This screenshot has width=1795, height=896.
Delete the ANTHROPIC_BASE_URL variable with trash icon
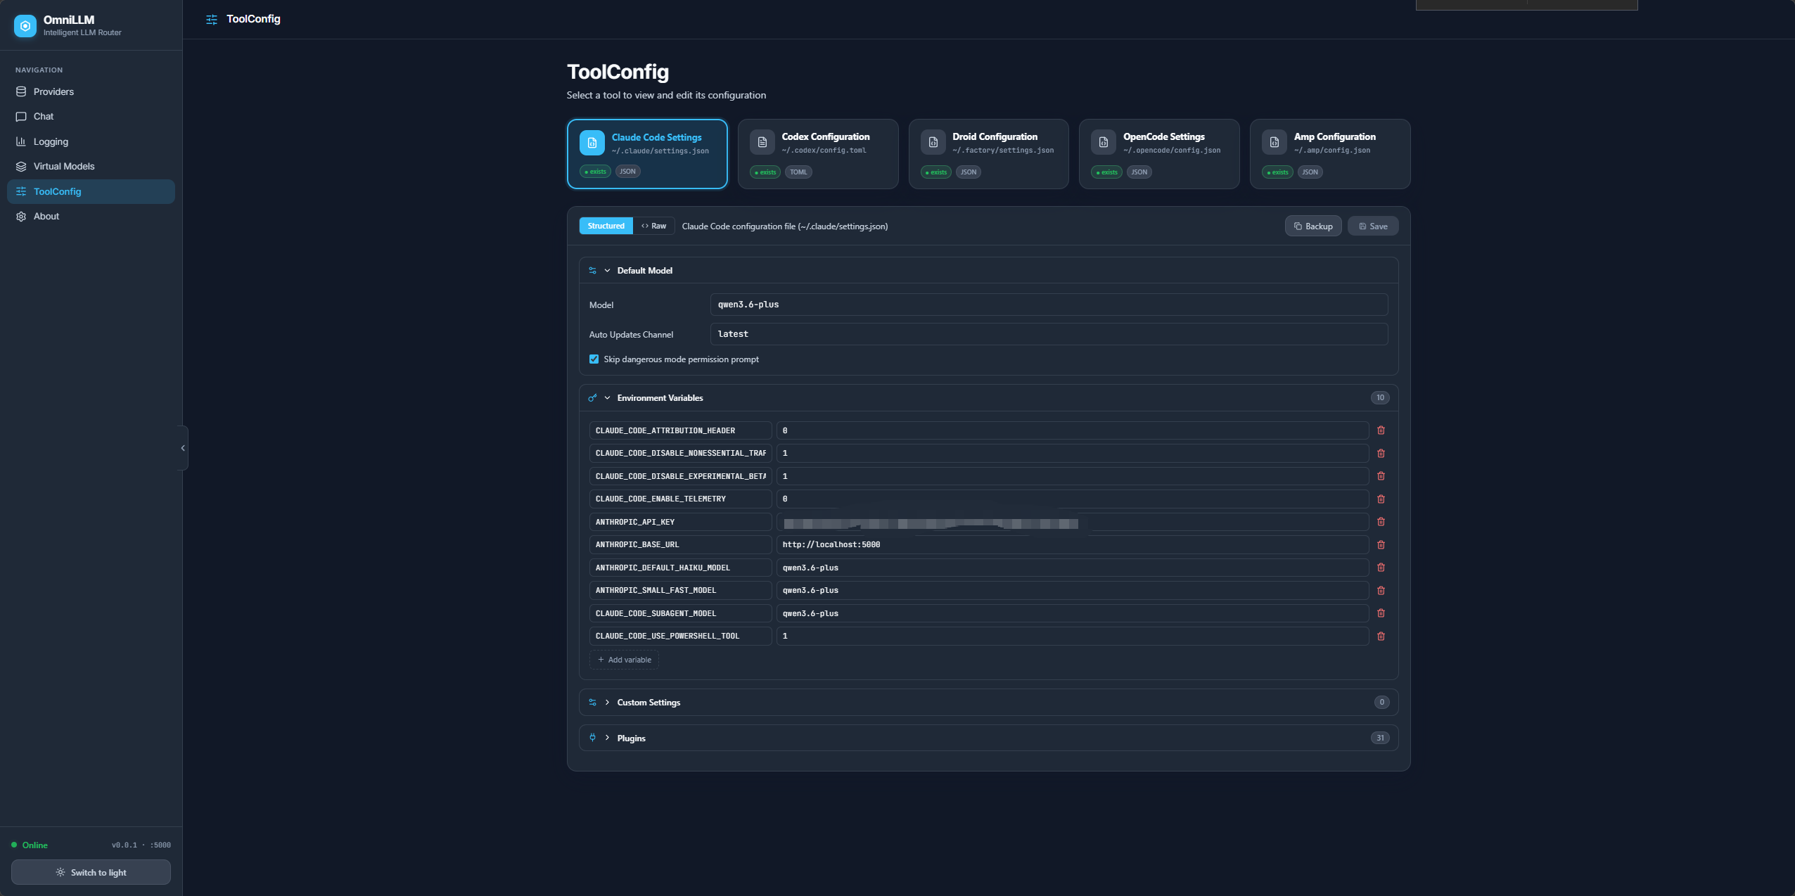tap(1381, 544)
